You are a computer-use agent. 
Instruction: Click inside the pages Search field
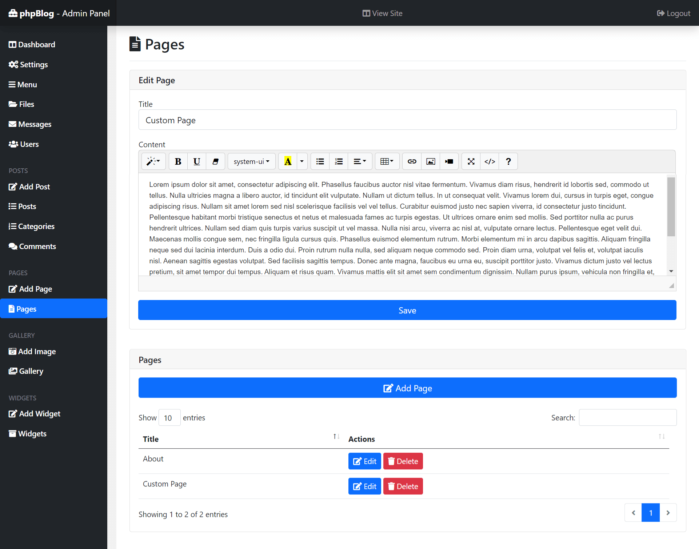click(x=627, y=417)
